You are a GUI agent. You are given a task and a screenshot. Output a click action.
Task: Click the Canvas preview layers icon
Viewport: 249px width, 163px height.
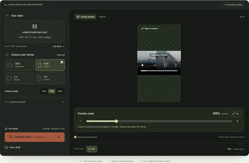point(78,17)
